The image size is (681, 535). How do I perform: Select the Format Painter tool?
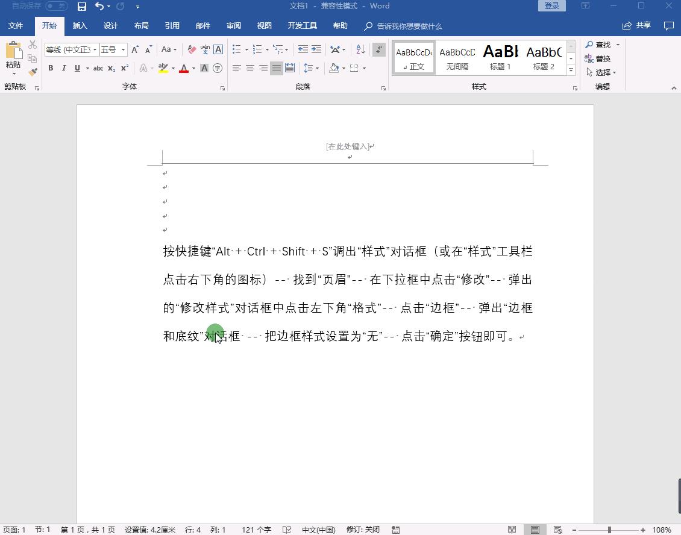[x=33, y=72]
